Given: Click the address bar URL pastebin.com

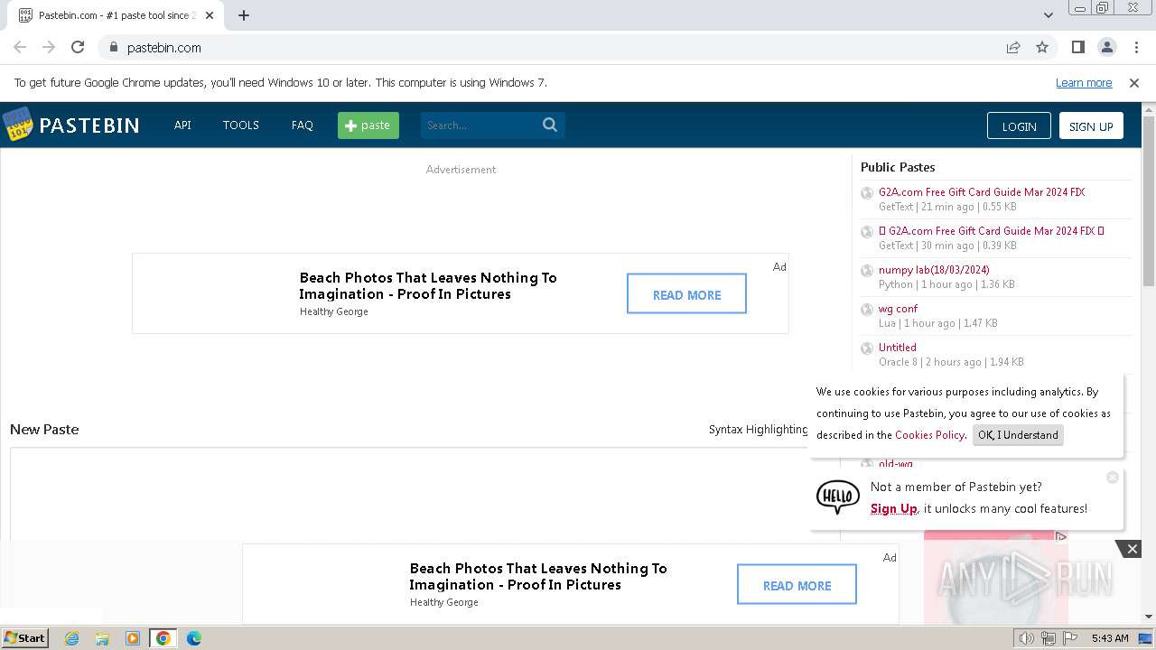Looking at the screenshot, I should click(x=164, y=48).
